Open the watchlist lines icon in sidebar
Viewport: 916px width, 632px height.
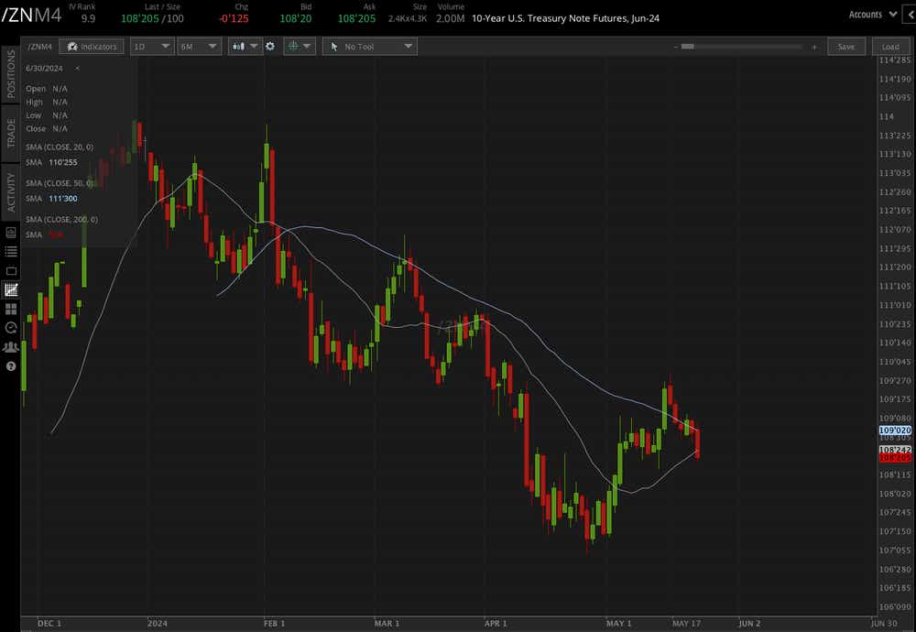(10, 251)
